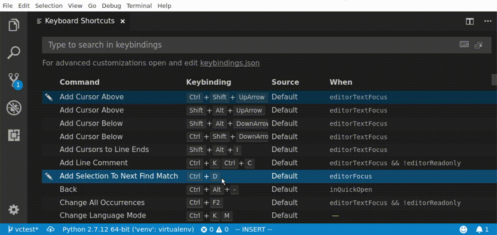Edit Add Selection To Next Find Match pencil
This screenshot has height=235, width=497.
[x=49, y=176]
